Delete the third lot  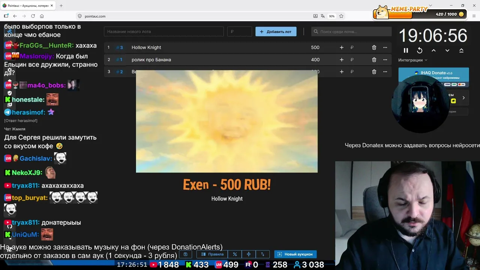tap(374, 72)
